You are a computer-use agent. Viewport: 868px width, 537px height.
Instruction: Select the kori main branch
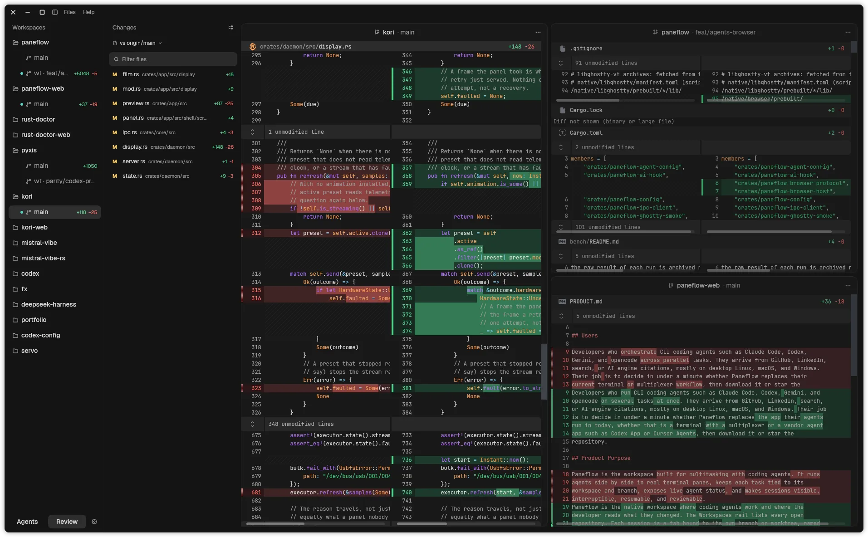click(x=55, y=212)
